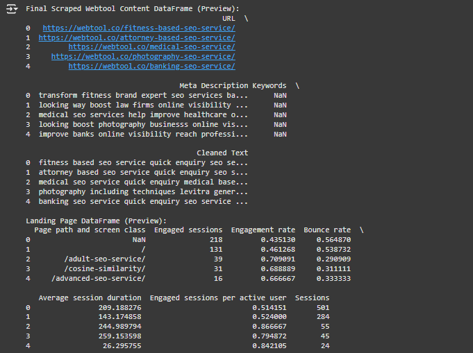Select the 'Bounce rate' column header
The height and width of the screenshot is (353, 473).
327,230
